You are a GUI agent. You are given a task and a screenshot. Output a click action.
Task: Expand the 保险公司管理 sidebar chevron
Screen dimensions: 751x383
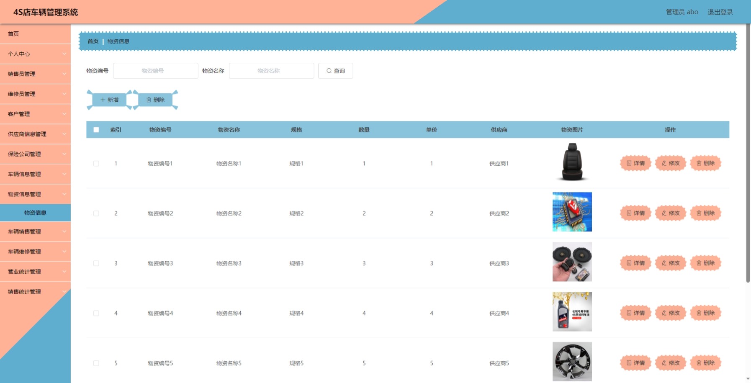pos(64,154)
